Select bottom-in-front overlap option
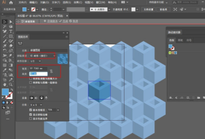Viewport: 205px width, 139px height. [x=46, y=98]
